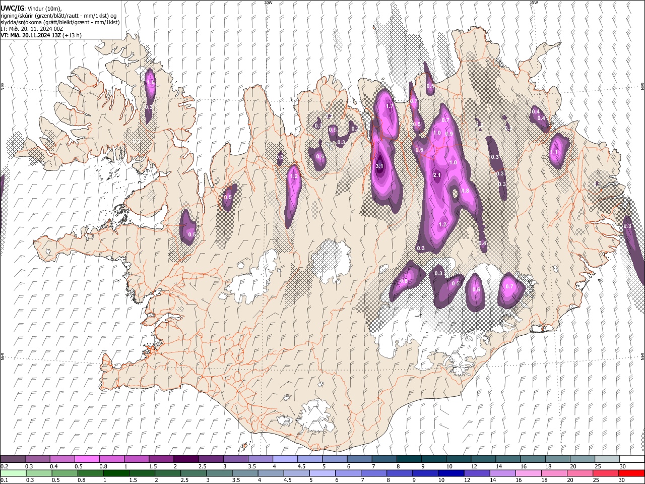Screen dimensions: 645x484
Task: Pick the light pink 16–18 rain scale swatch
Action: [x=528, y=473]
